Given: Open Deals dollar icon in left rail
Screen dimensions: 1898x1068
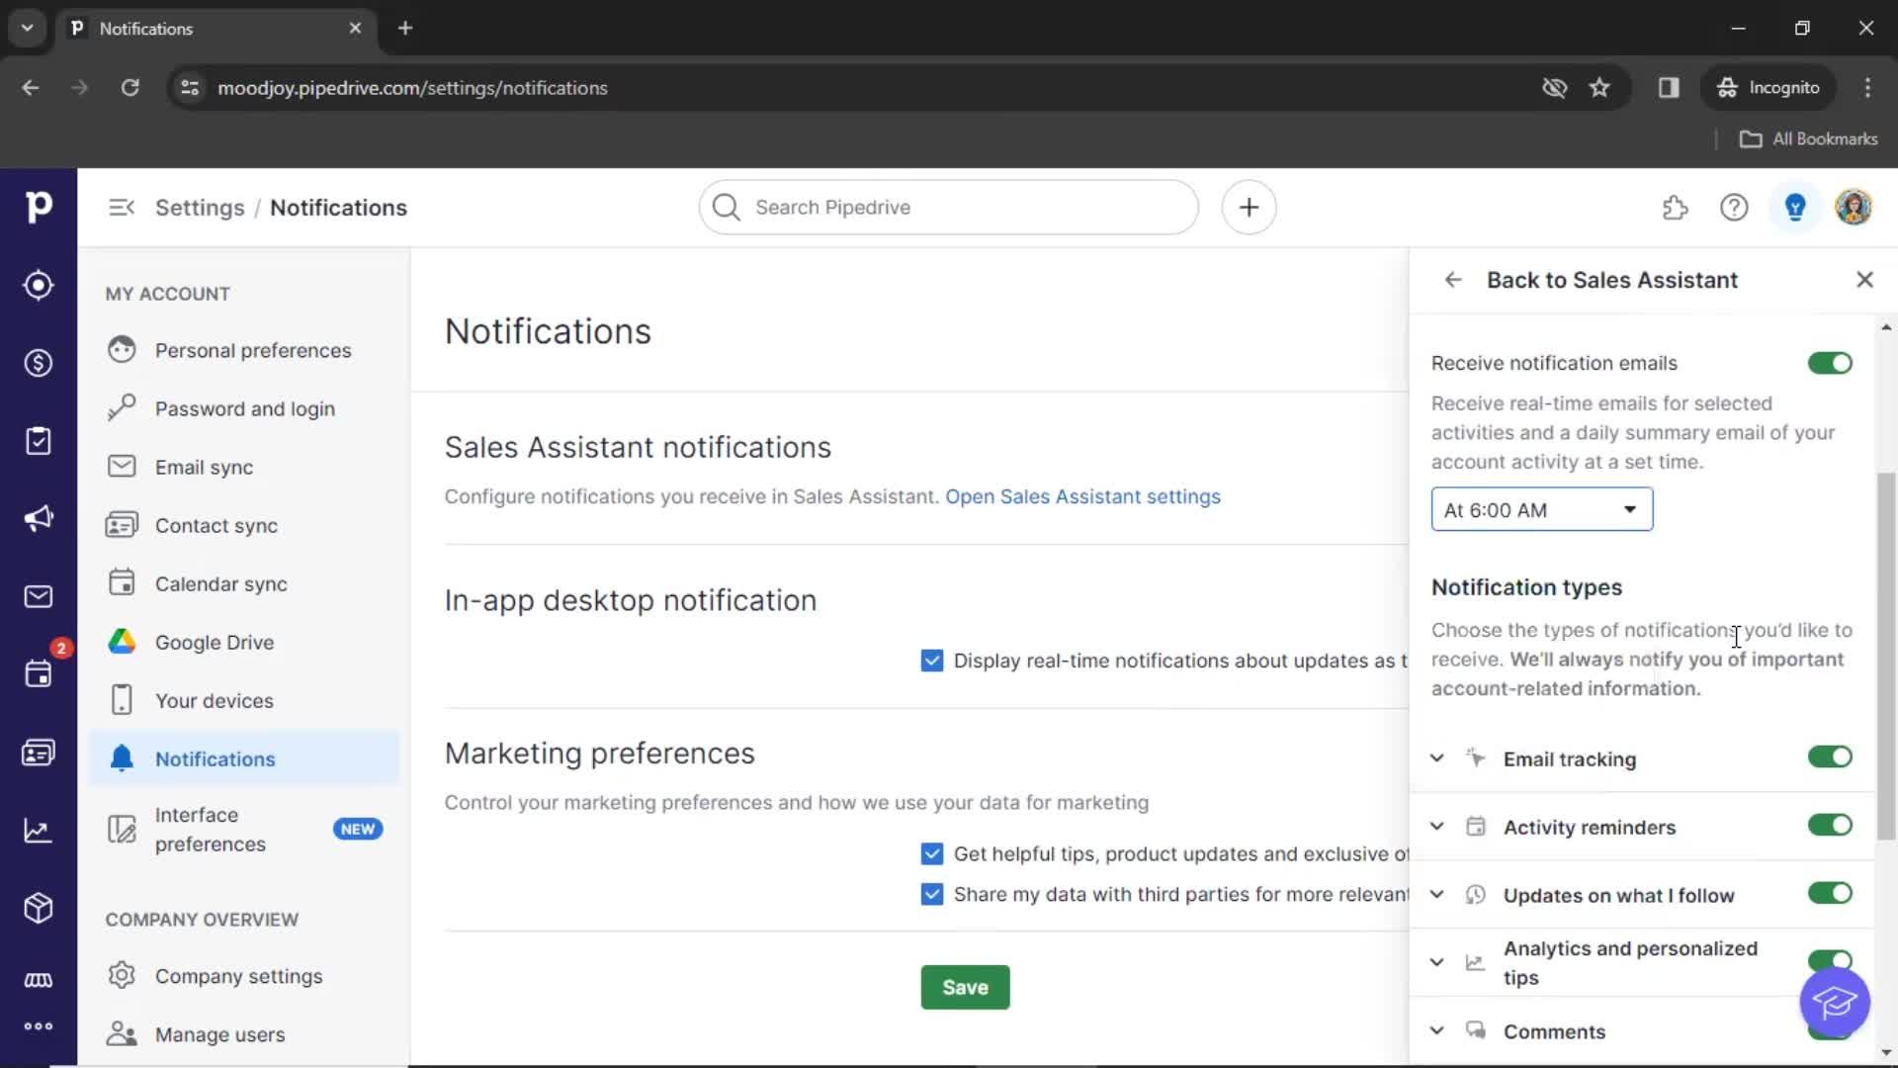Looking at the screenshot, I should coord(39,363).
